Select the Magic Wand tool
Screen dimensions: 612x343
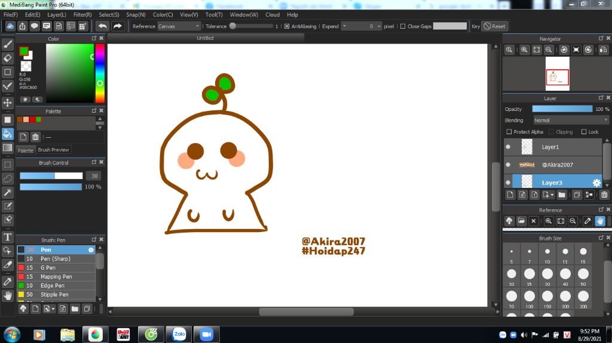7,192
